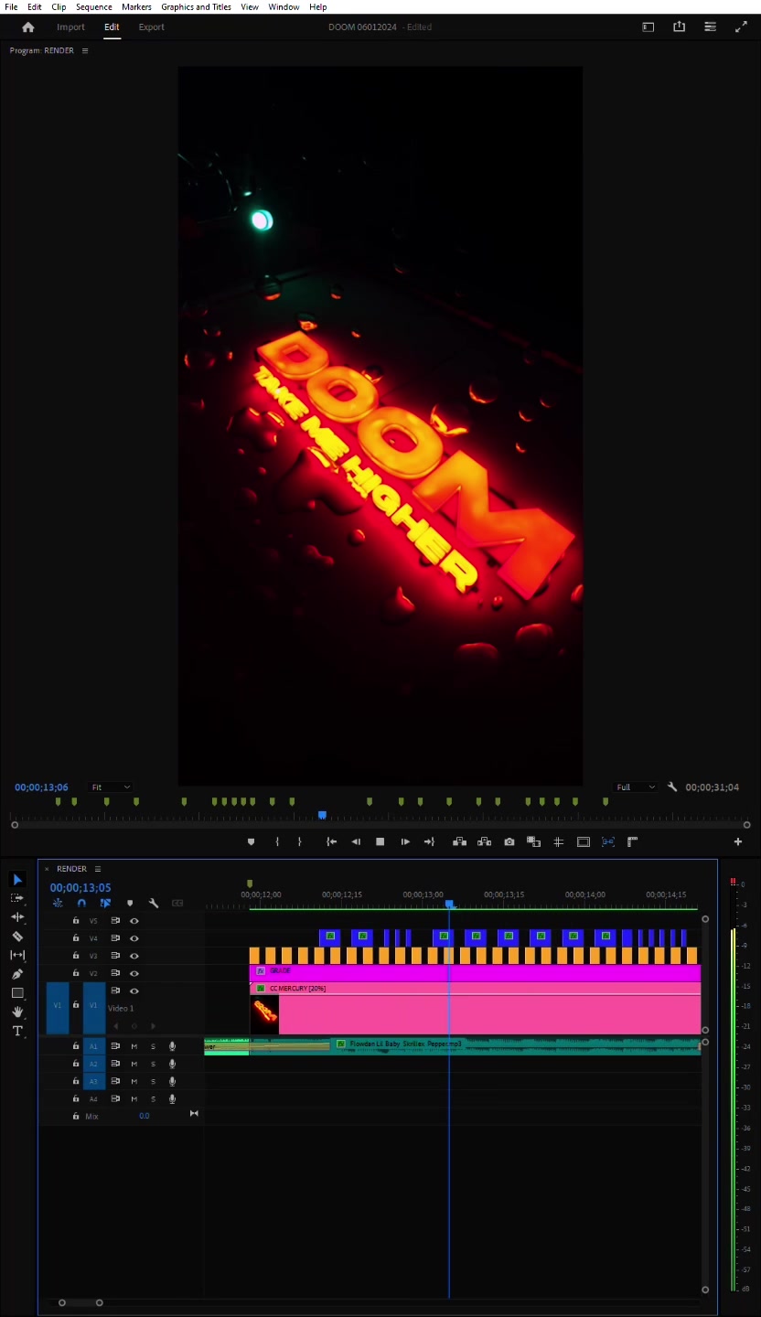
Task: Enable voice-over record on A3
Action: pyautogui.click(x=172, y=1081)
